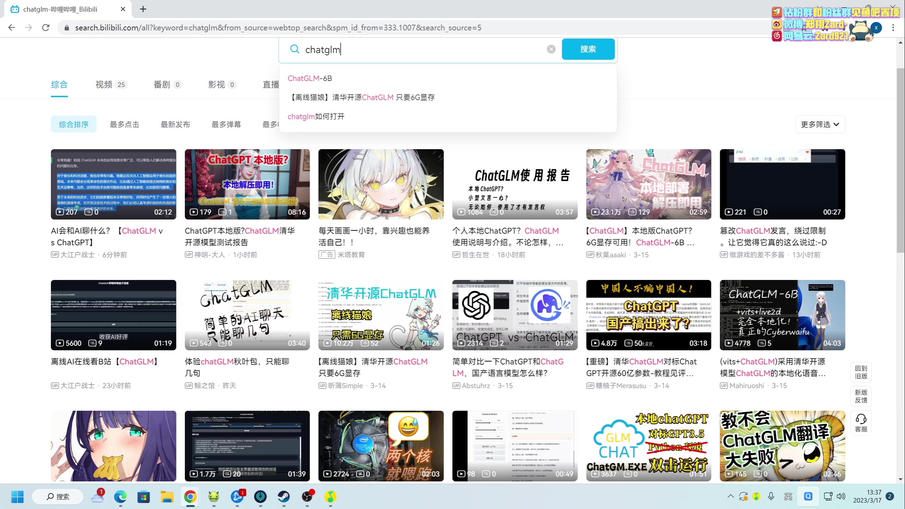Viewport: 905px width, 509px height.
Task: Open Steam from the taskbar
Action: [284, 497]
